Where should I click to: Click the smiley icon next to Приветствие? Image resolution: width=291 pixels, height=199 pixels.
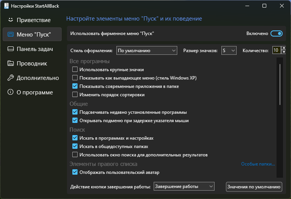(x=11, y=19)
